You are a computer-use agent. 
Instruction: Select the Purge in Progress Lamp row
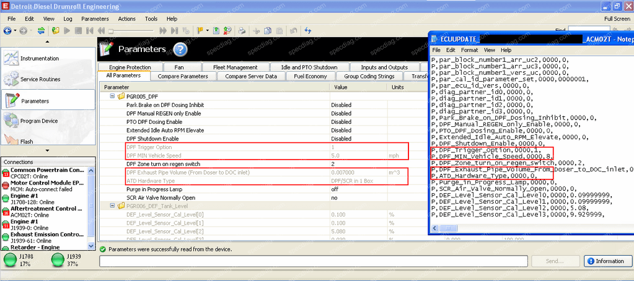263,189
